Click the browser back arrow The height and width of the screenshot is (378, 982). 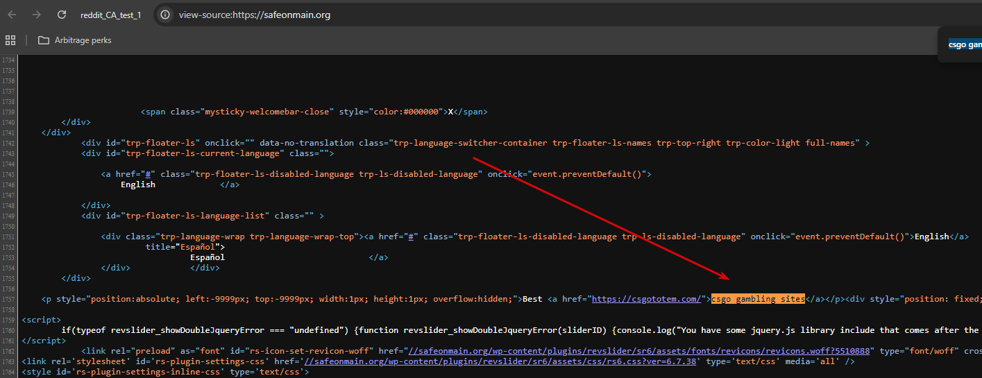12,15
